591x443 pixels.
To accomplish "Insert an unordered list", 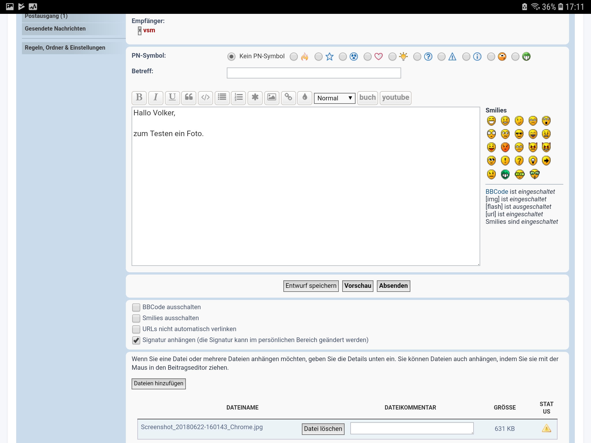I will (x=222, y=97).
